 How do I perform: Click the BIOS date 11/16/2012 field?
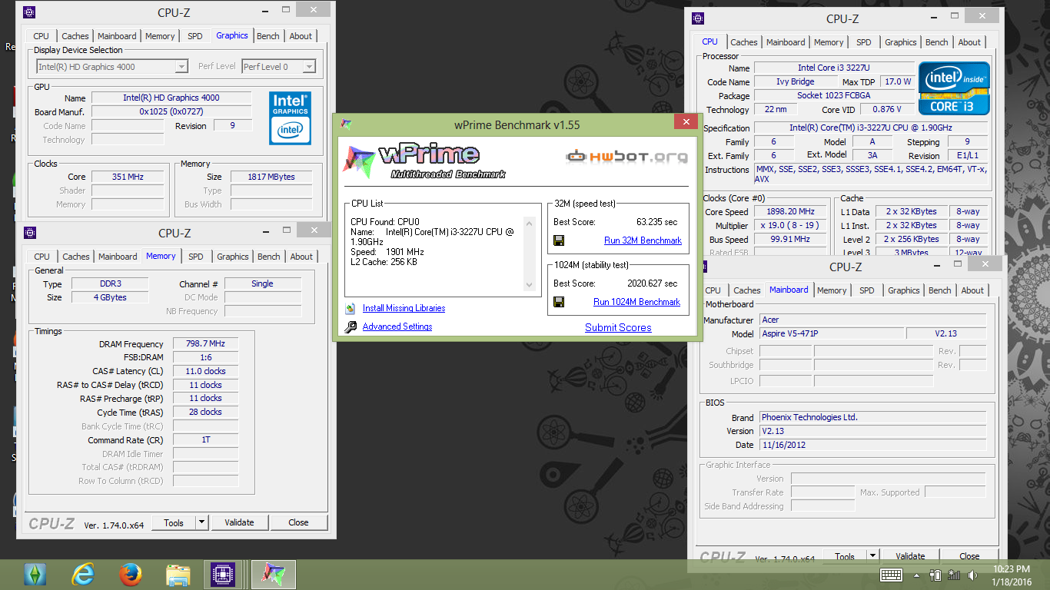point(872,445)
